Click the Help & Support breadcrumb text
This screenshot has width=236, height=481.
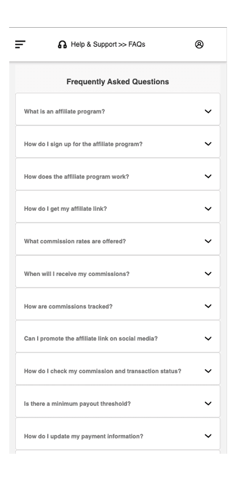point(94,44)
